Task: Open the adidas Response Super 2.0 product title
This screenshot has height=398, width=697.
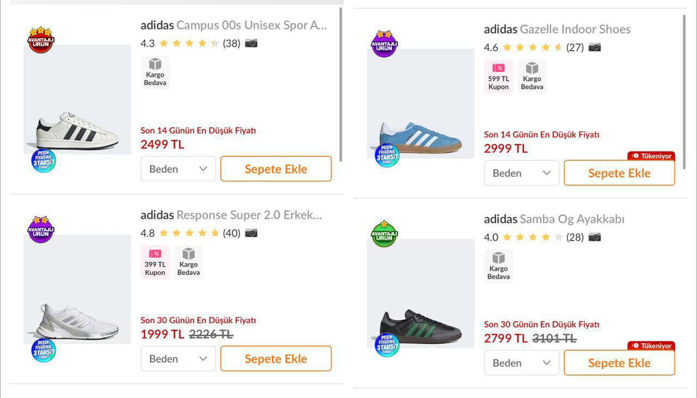Action: (231, 215)
